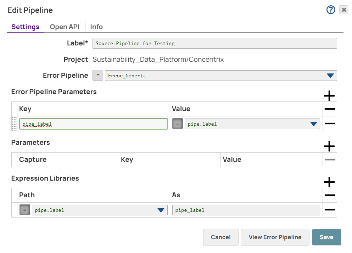
Task: Click the minus icon beside the As header
Action: [329, 195]
